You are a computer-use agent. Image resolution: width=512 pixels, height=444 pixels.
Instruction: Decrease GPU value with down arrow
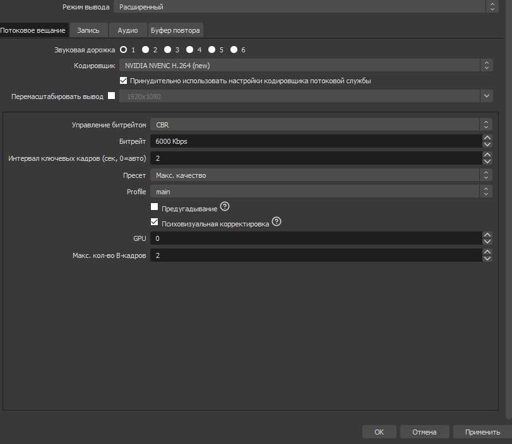tap(487, 242)
